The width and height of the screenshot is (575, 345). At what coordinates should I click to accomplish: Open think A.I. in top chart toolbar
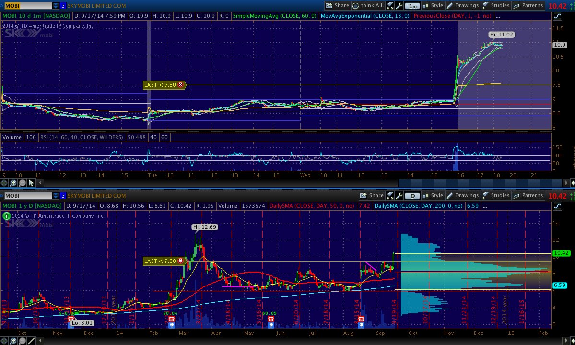click(x=368, y=6)
